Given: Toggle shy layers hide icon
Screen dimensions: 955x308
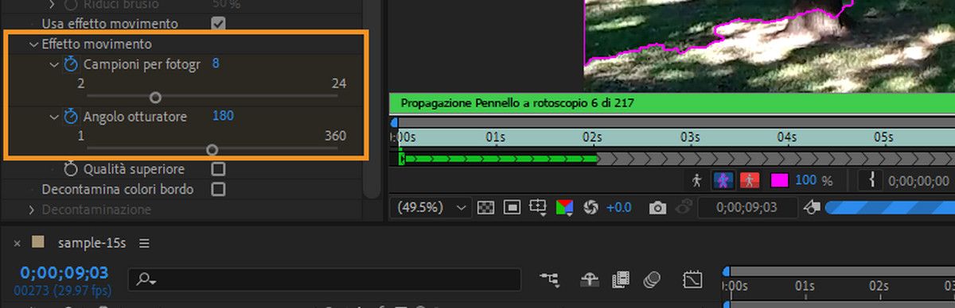Looking at the screenshot, I should (589, 279).
